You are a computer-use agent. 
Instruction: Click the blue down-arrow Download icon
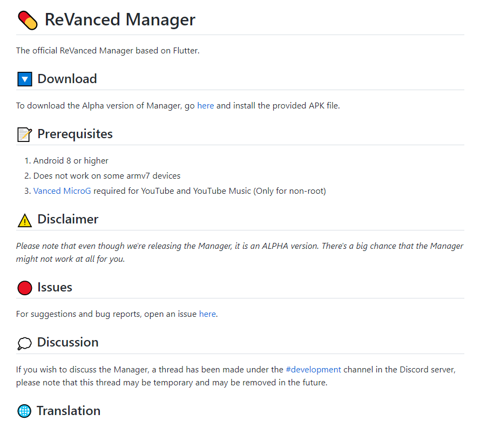(x=25, y=79)
